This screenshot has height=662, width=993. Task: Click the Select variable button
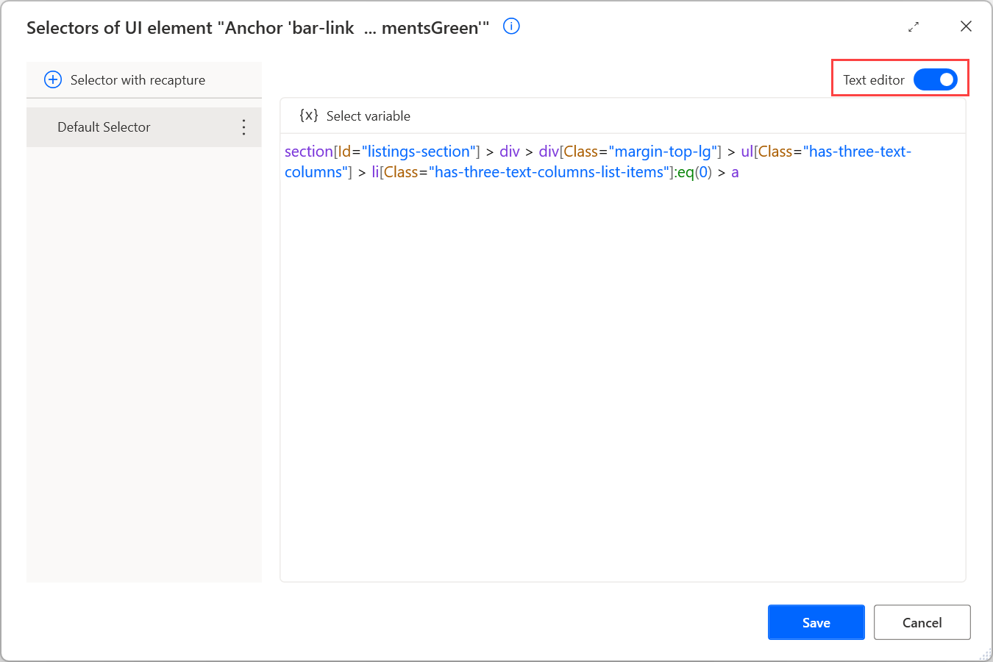pos(355,115)
